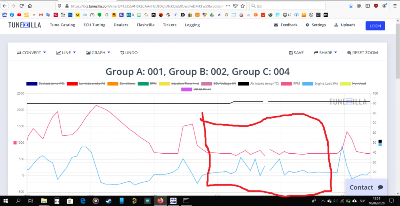The width and height of the screenshot is (400, 206).
Task: Open the uBlock Origin extension icon
Action: tap(376, 6)
